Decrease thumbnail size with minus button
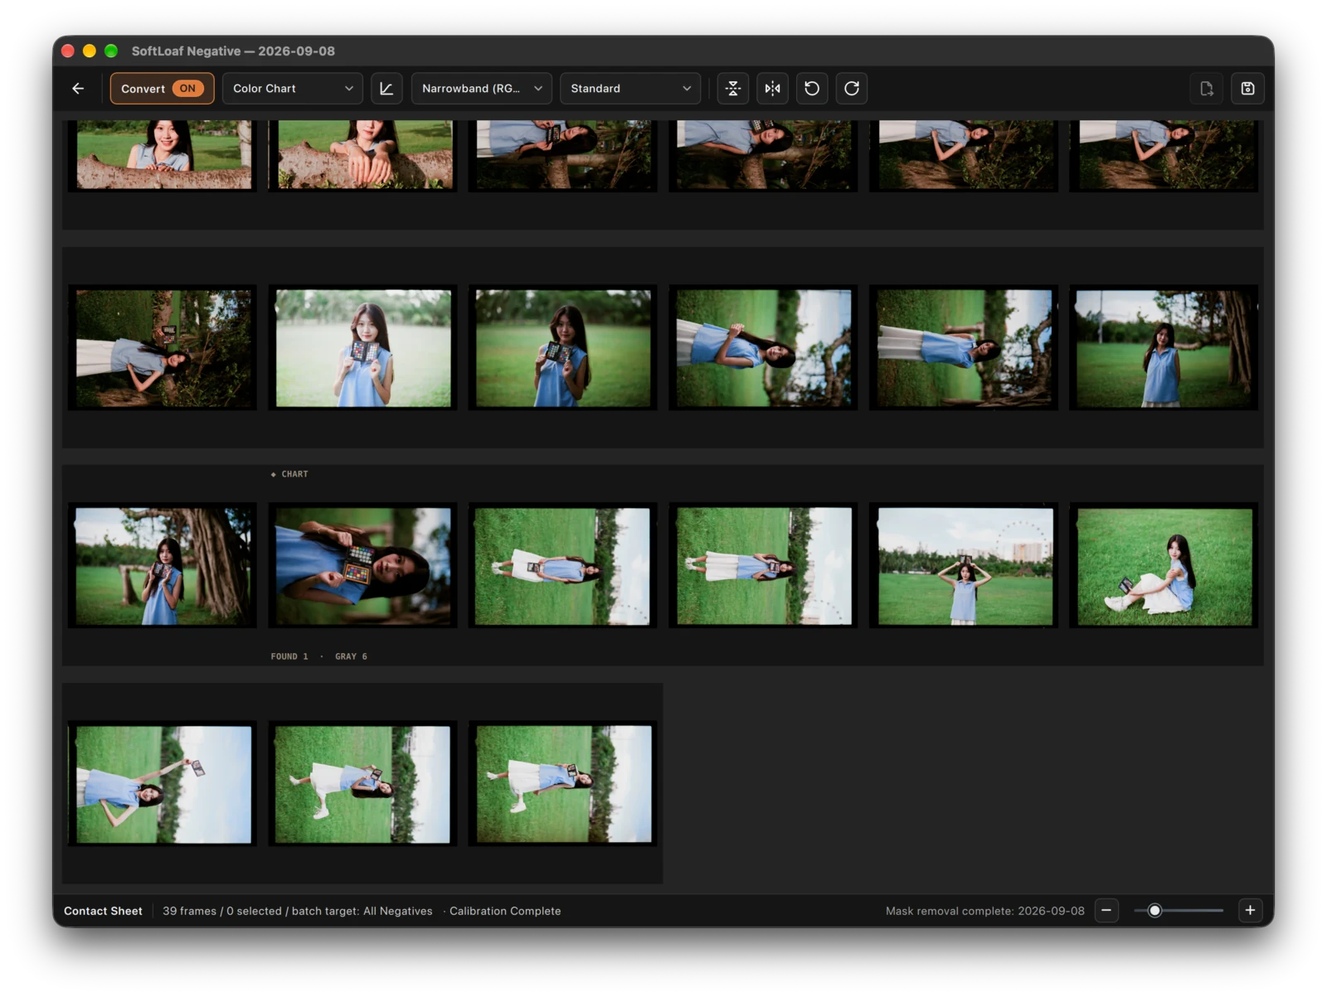This screenshot has width=1327, height=997. (x=1106, y=910)
